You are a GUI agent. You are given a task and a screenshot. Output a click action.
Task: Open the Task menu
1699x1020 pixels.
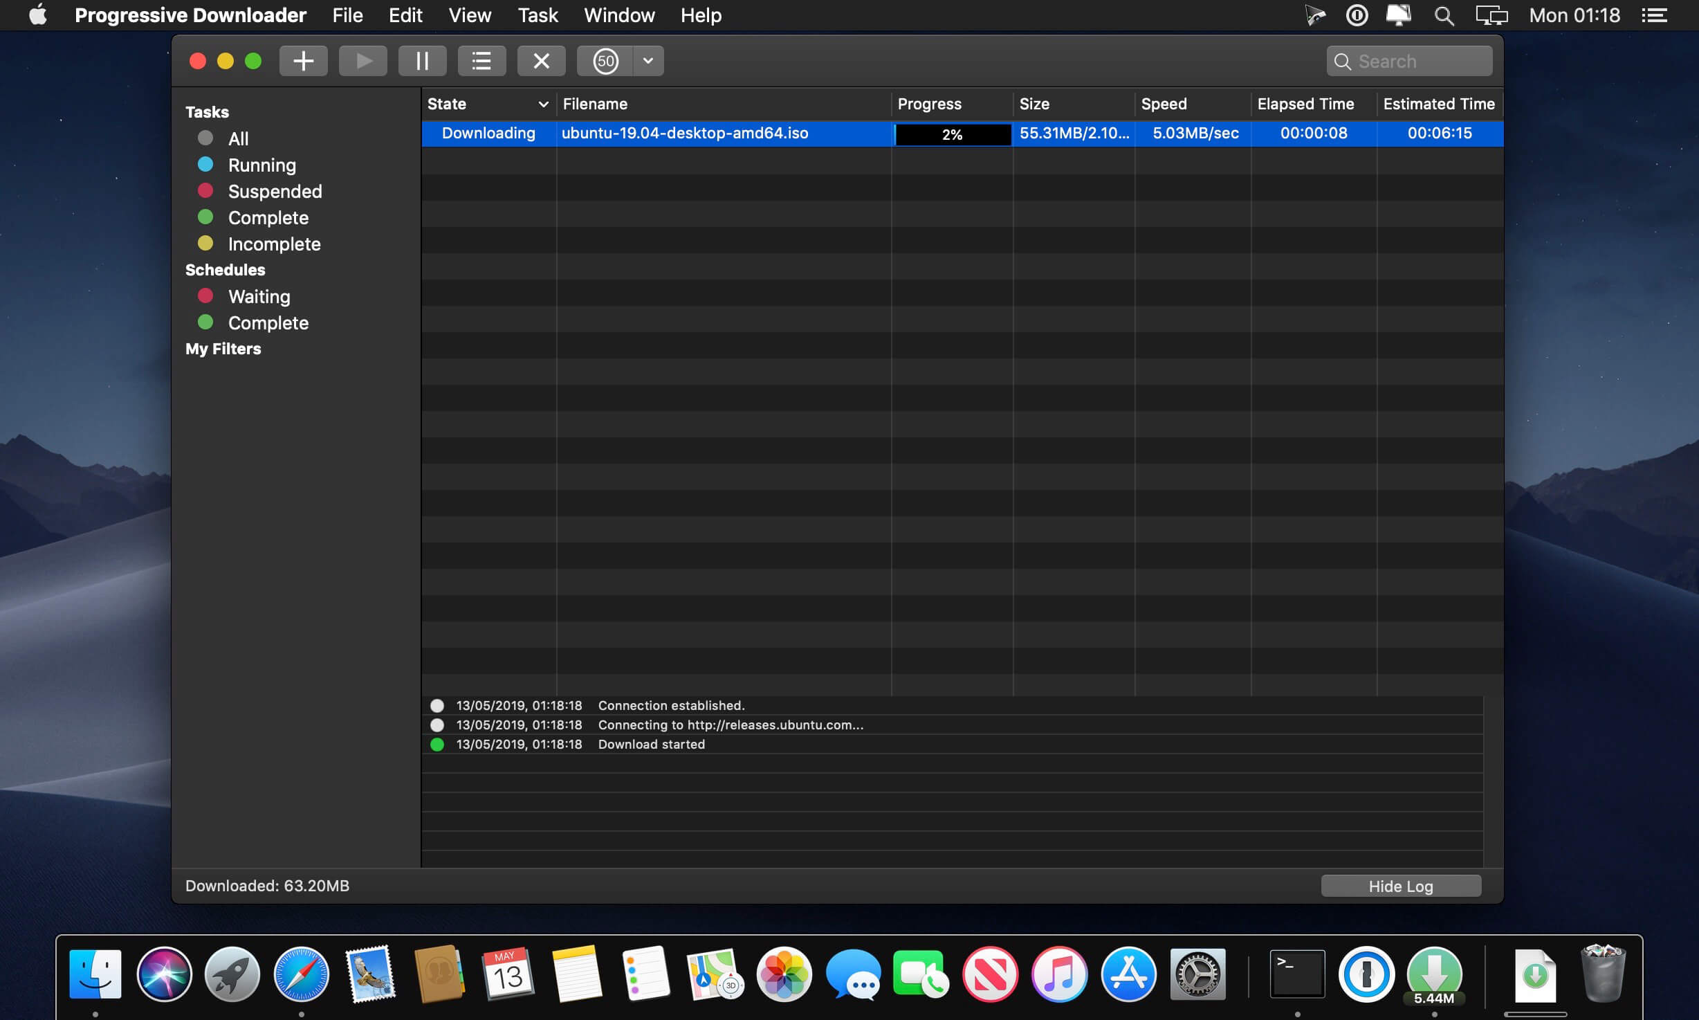coord(538,15)
